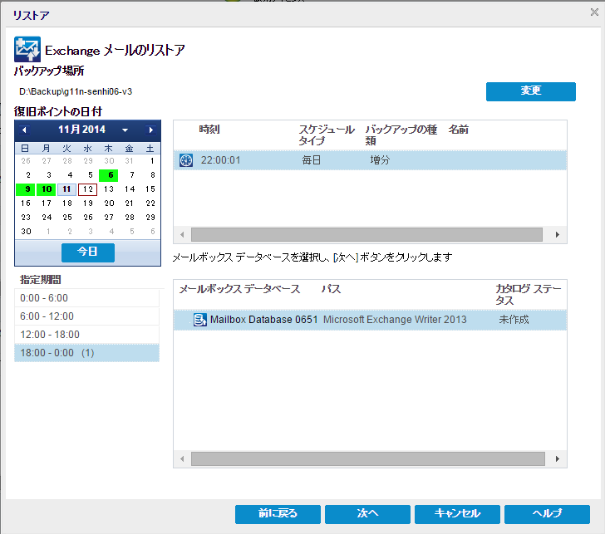
Task: Click the mailbox database list horizontal scrollbar thumb
Action: pyautogui.click(x=367, y=458)
